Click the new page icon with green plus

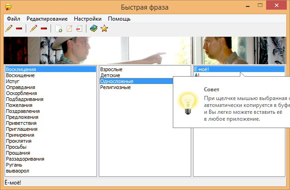tap(59, 28)
